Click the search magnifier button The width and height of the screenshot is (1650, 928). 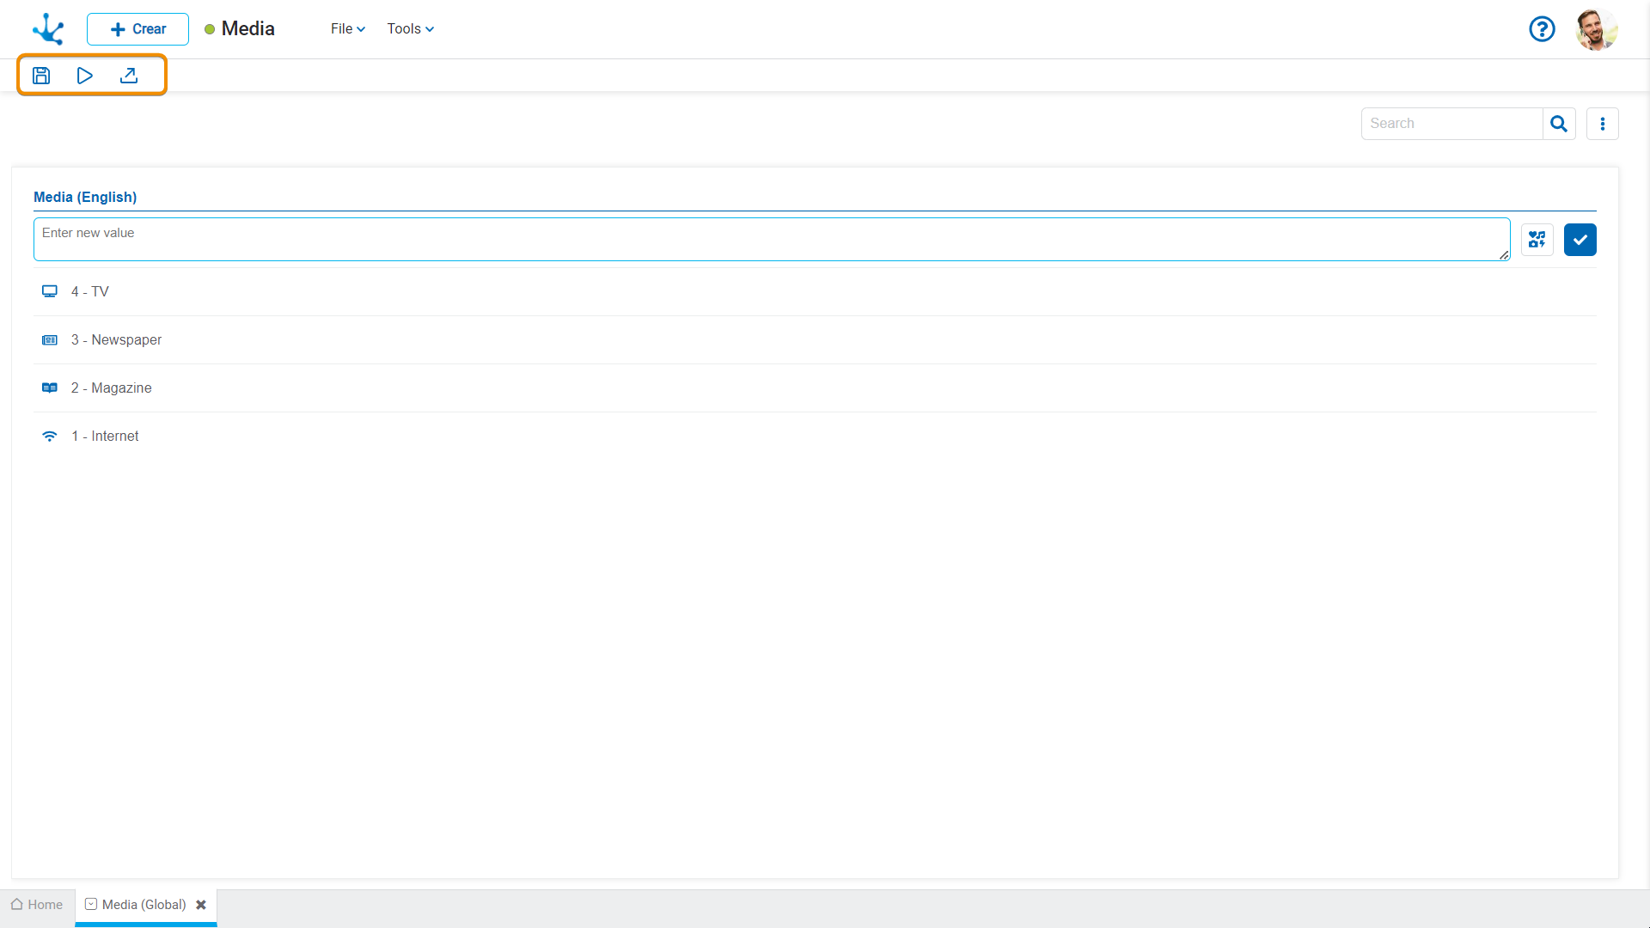coord(1558,124)
